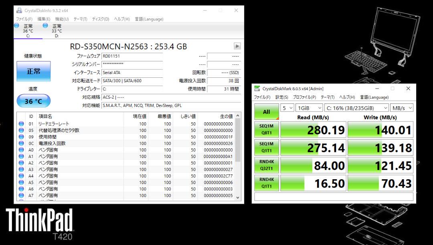433x245 pixels.
Task: Click status circle for ID A4 row
Action: click(x=21, y=176)
